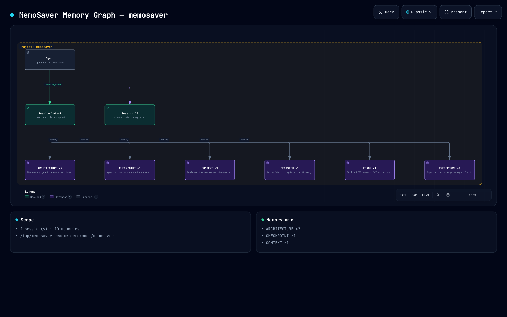Select the Agent node
Screen dimensions: 507x317
[50, 60]
